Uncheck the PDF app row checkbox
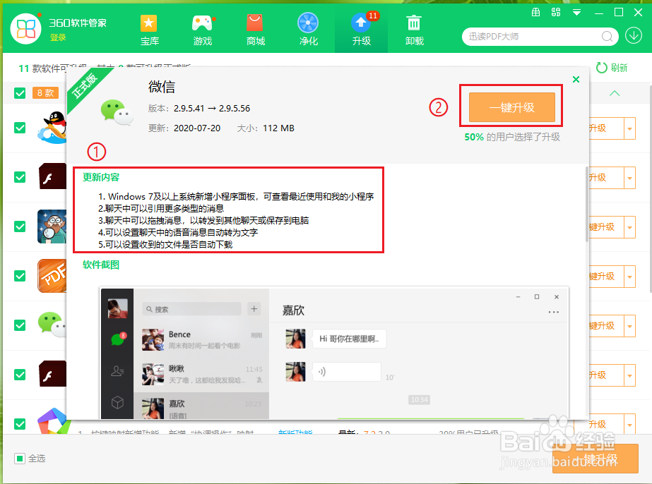The width and height of the screenshot is (652, 484). [20, 276]
